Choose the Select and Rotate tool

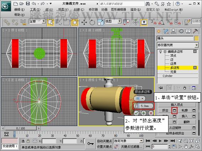(x=92, y=22)
